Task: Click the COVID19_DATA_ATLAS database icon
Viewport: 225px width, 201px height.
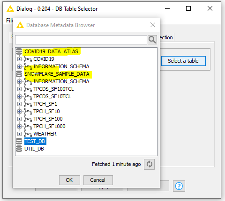Action: [19, 51]
